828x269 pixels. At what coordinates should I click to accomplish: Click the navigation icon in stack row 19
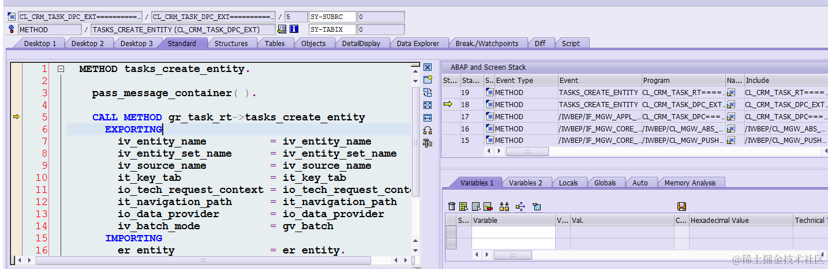pos(731,92)
